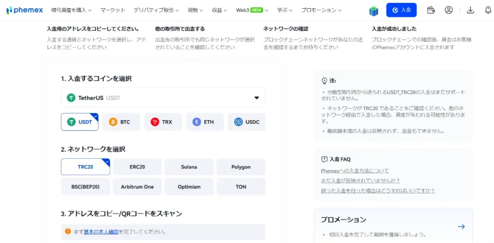Click the 入金 FAQ speech bubble icon
494x243 pixels.
324,159
